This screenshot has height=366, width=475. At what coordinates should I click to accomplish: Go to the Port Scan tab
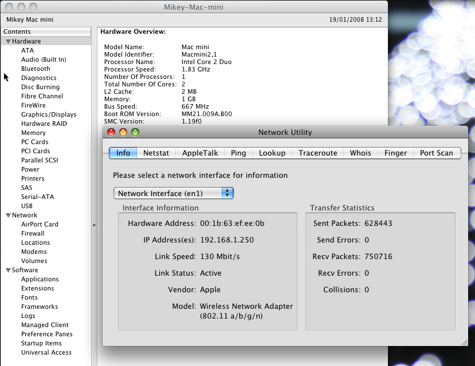436,153
